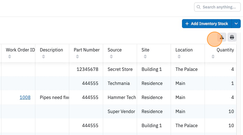243x135 pixels.
Task: Click the Site column header
Action: (154, 53)
